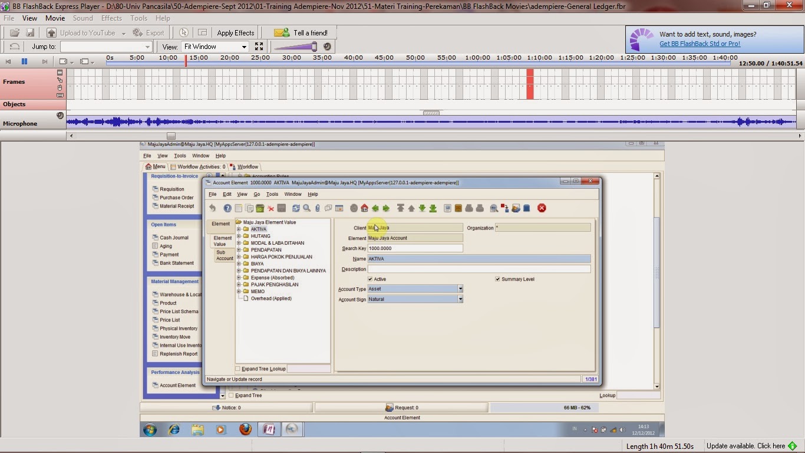Switch to the Sub Account tab

pos(224,255)
